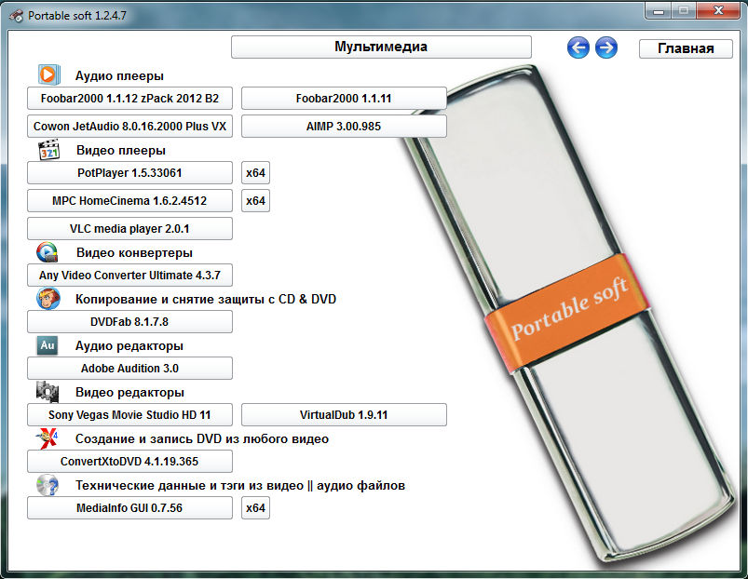The width and height of the screenshot is (748, 579).
Task: Click the Audio players category icon
Action: click(48, 74)
